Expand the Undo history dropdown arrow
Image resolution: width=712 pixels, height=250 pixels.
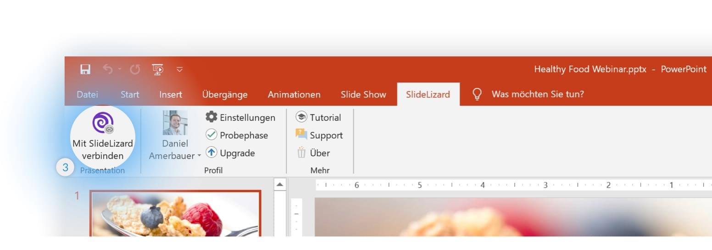(x=119, y=69)
